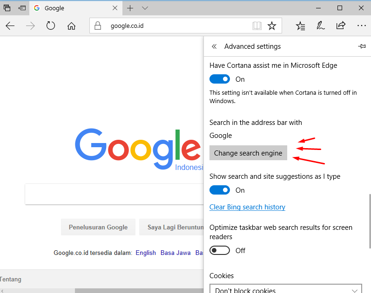This screenshot has width=371, height=293.
Task: Click the page horizontal scrollbar
Action: (139, 291)
